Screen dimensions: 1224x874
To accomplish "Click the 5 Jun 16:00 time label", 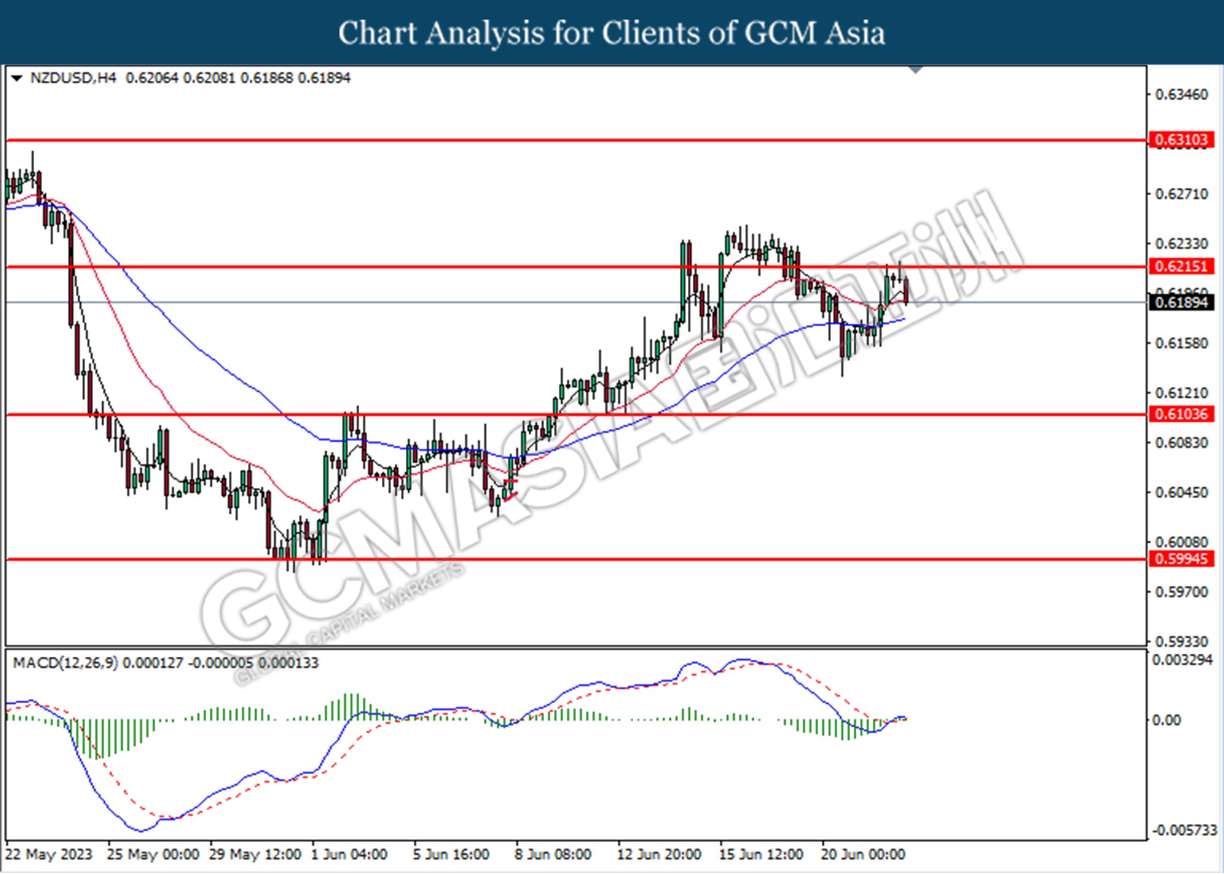I will pos(451,854).
